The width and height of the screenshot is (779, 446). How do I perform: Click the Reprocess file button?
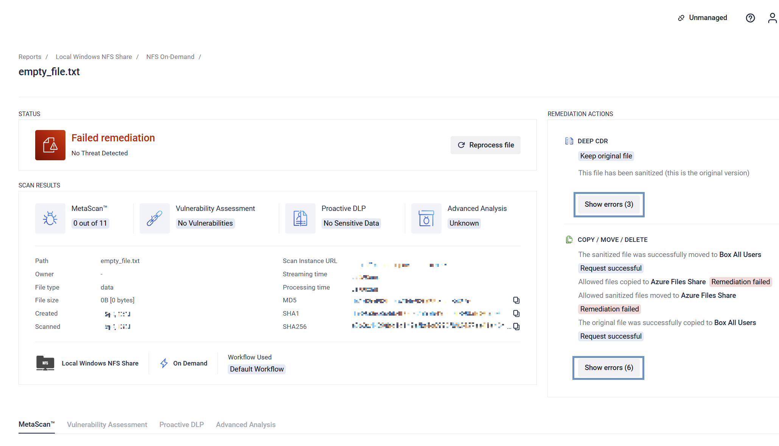pyautogui.click(x=485, y=145)
